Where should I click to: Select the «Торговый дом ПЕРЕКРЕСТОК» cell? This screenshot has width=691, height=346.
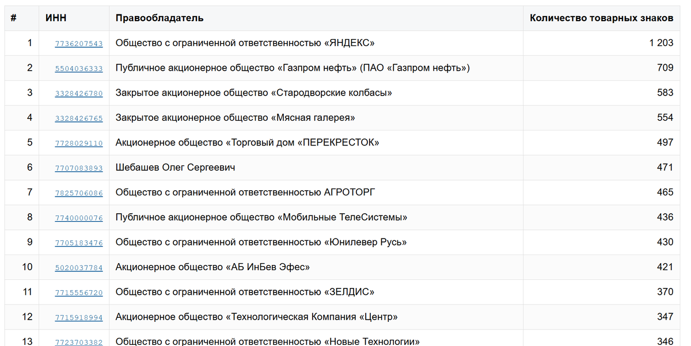(x=316, y=143)
